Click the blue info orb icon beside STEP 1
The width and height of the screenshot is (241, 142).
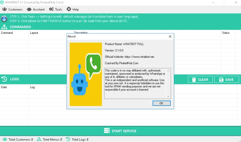4,19
